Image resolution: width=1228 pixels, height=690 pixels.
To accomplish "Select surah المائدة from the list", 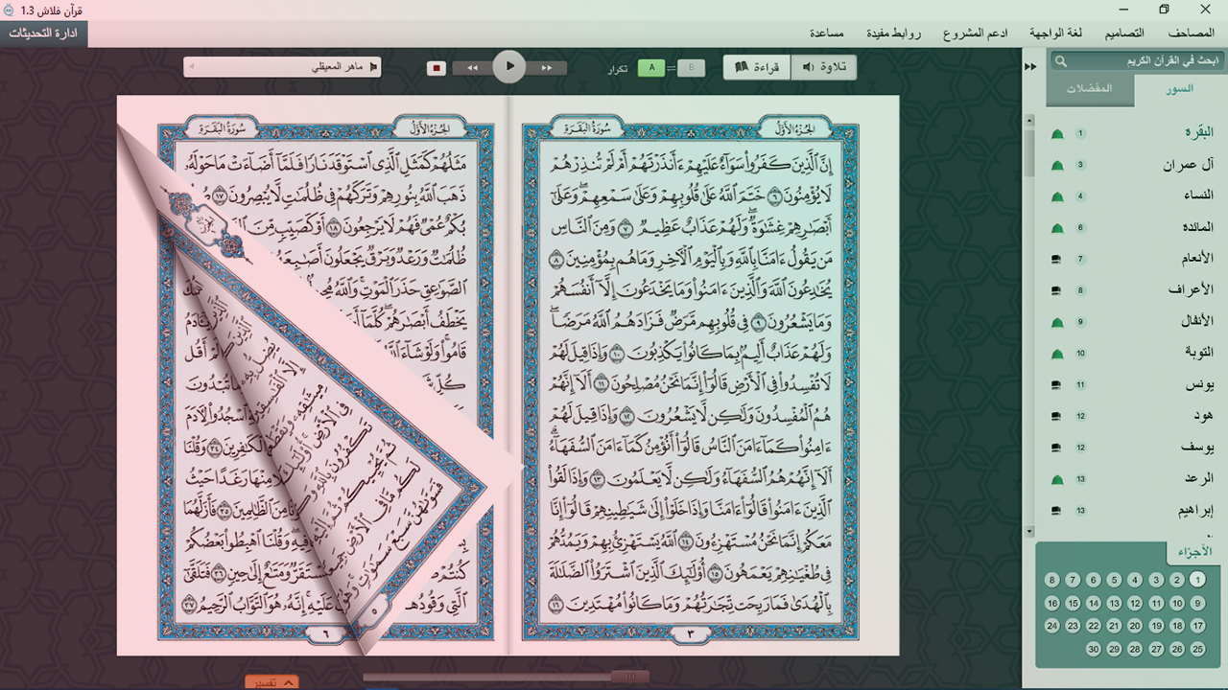I will (x=1198, y=227).
